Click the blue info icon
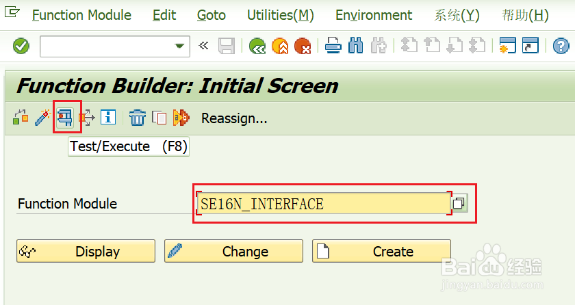This screenshot has width=575, height=305. (108, 118)
